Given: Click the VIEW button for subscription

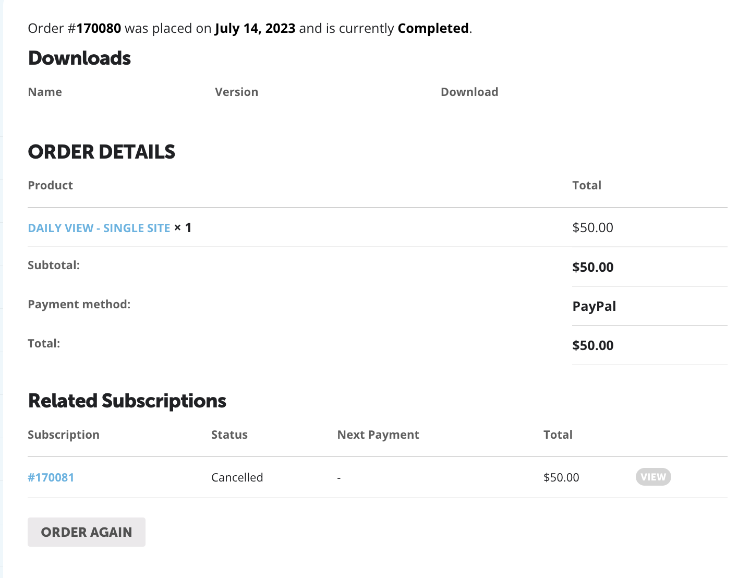Looking at the screenshot, I should click(653, 477).
